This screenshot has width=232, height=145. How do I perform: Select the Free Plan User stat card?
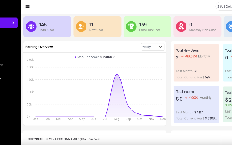coord(147,27)
